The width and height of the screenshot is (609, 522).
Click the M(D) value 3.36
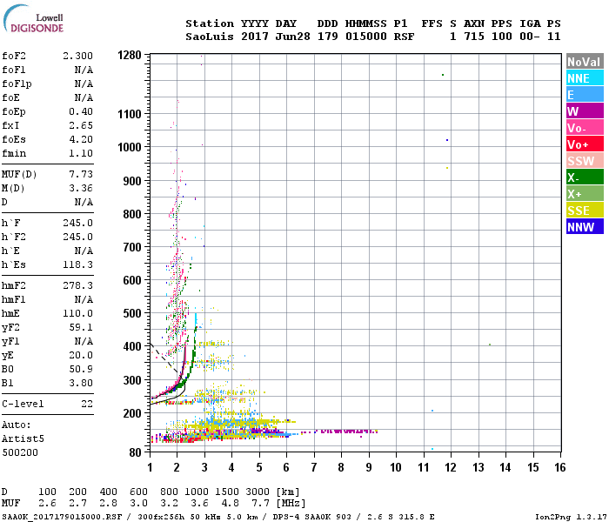coord(81,189)
